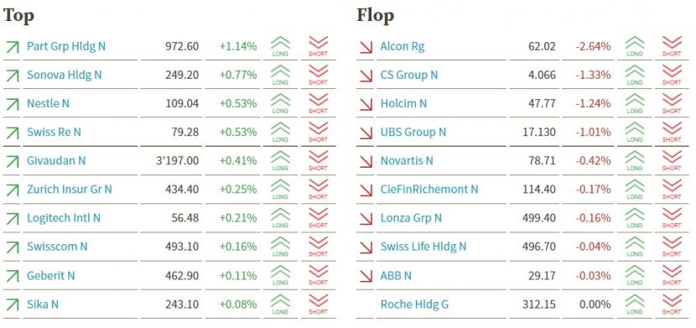The image size is (696, 328).
Task: Click the SHORT icon for Roche Hldg G
Action: [672, 305]
